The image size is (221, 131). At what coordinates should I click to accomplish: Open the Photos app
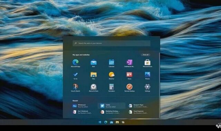click(x=147, y=75)
